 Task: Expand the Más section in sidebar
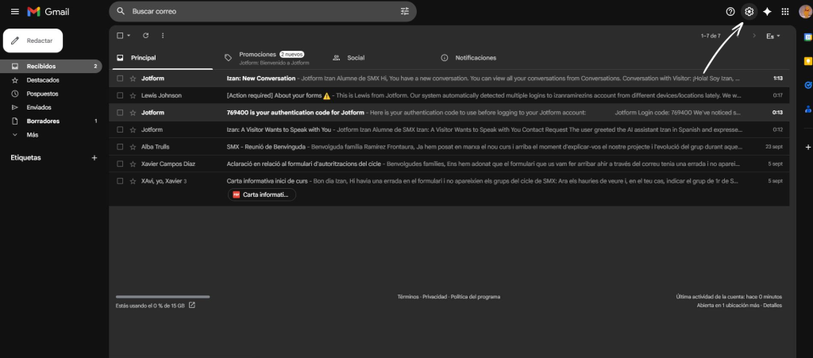point(31,135)
